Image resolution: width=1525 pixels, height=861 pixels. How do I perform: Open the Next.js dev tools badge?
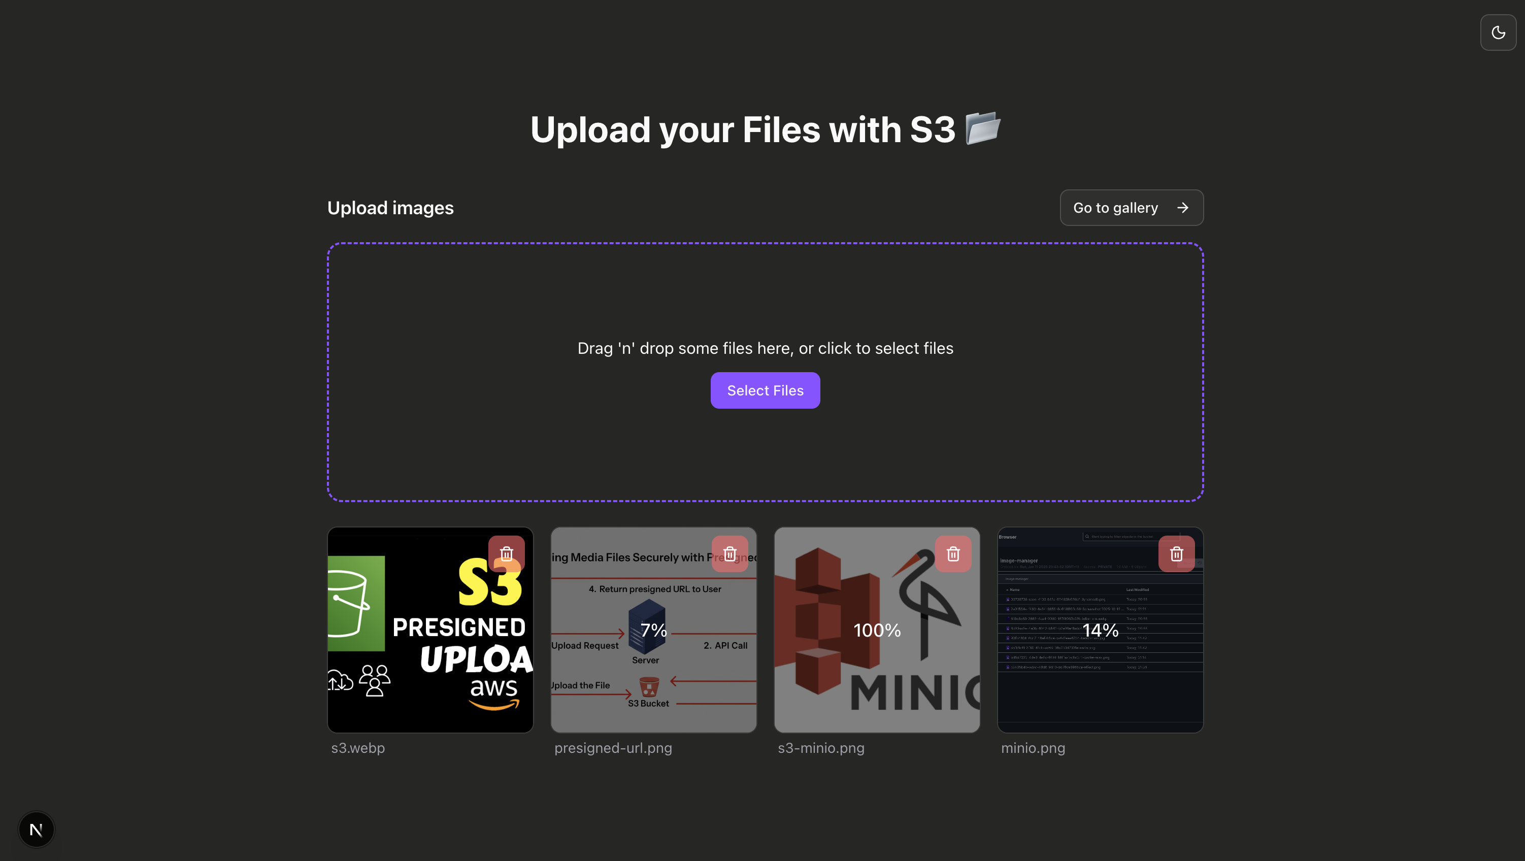(x=36, y=830)
